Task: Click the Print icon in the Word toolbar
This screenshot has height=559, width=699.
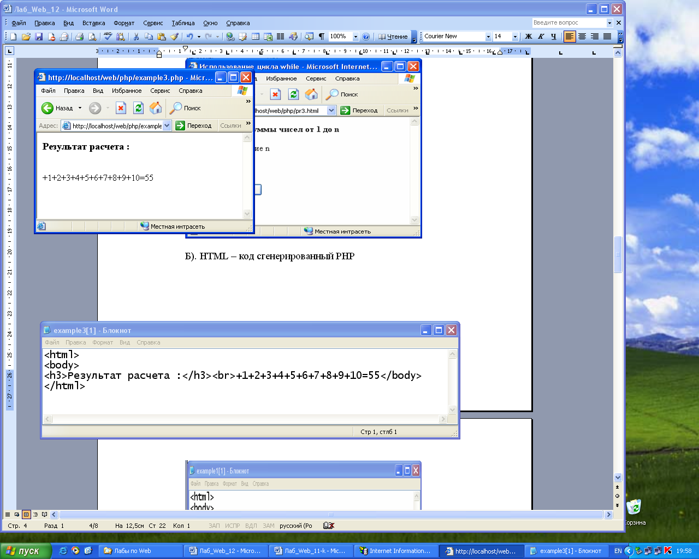Action: (79, 37)
